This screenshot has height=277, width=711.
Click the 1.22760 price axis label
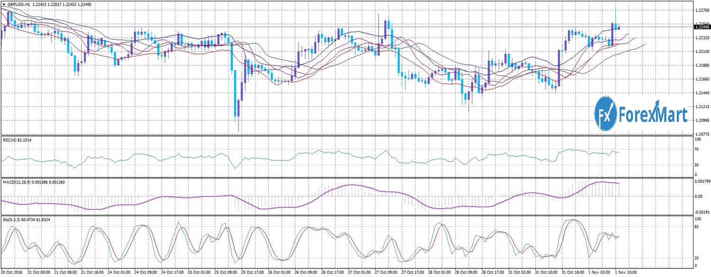coord(701,9)
